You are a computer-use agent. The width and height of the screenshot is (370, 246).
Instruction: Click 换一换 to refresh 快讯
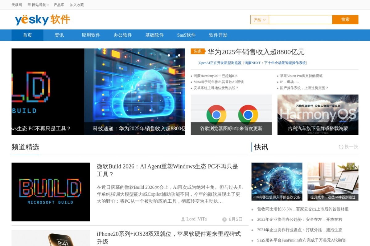[351, 147]
